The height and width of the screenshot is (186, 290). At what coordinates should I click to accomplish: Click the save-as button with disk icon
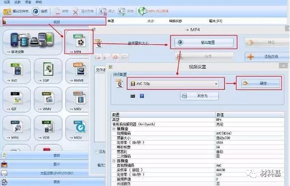click(199, 96)
